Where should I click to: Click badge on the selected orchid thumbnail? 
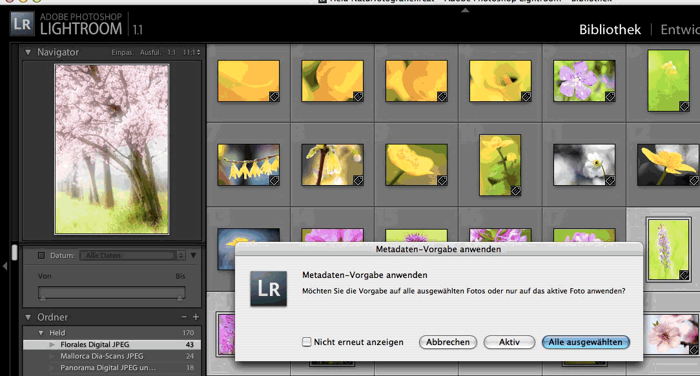coord(684,275)
